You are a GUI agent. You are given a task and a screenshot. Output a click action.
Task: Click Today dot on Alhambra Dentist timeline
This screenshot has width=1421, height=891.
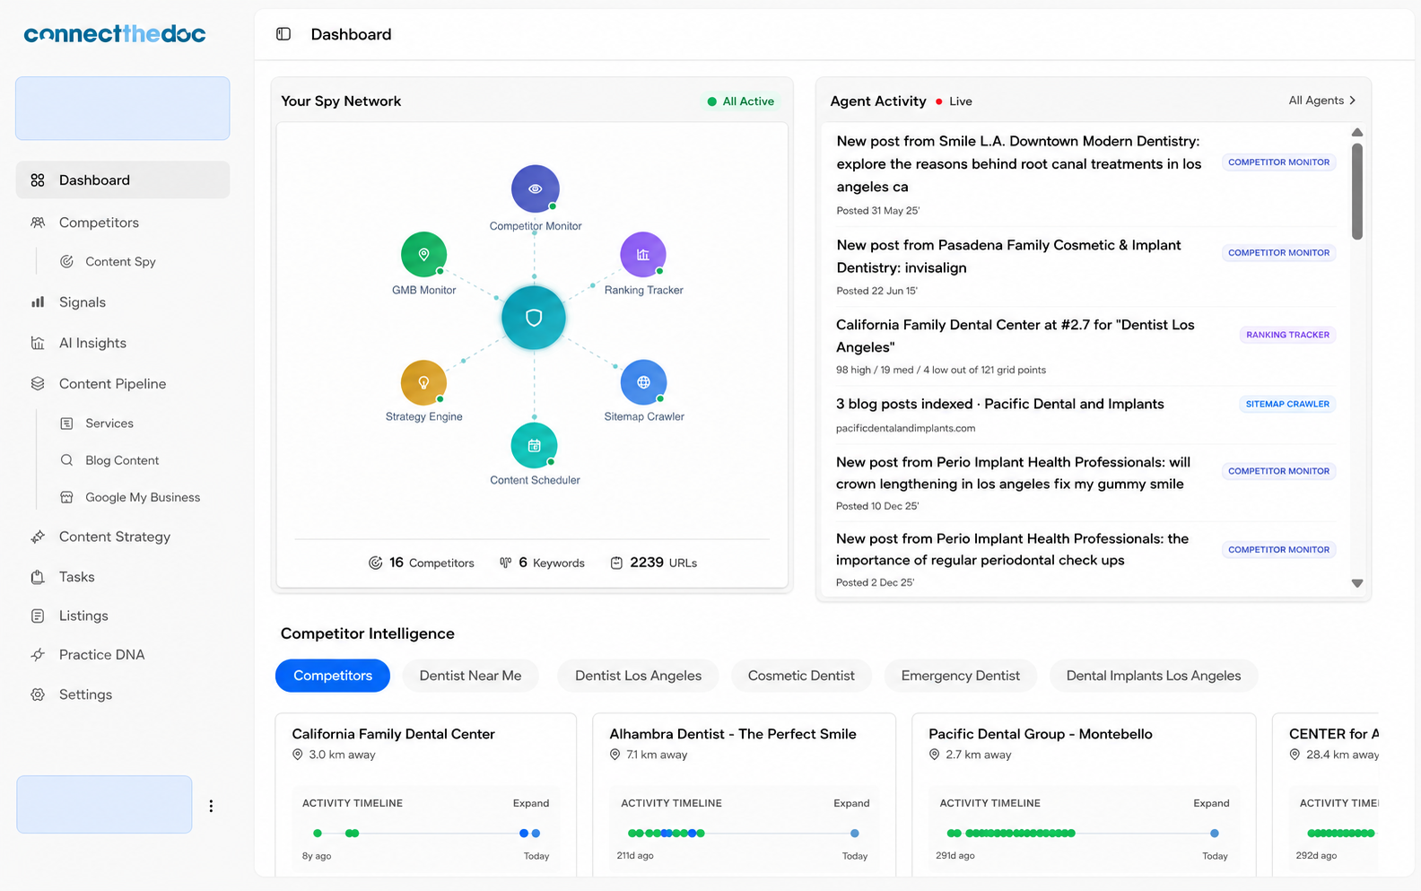tap(855, 834)
